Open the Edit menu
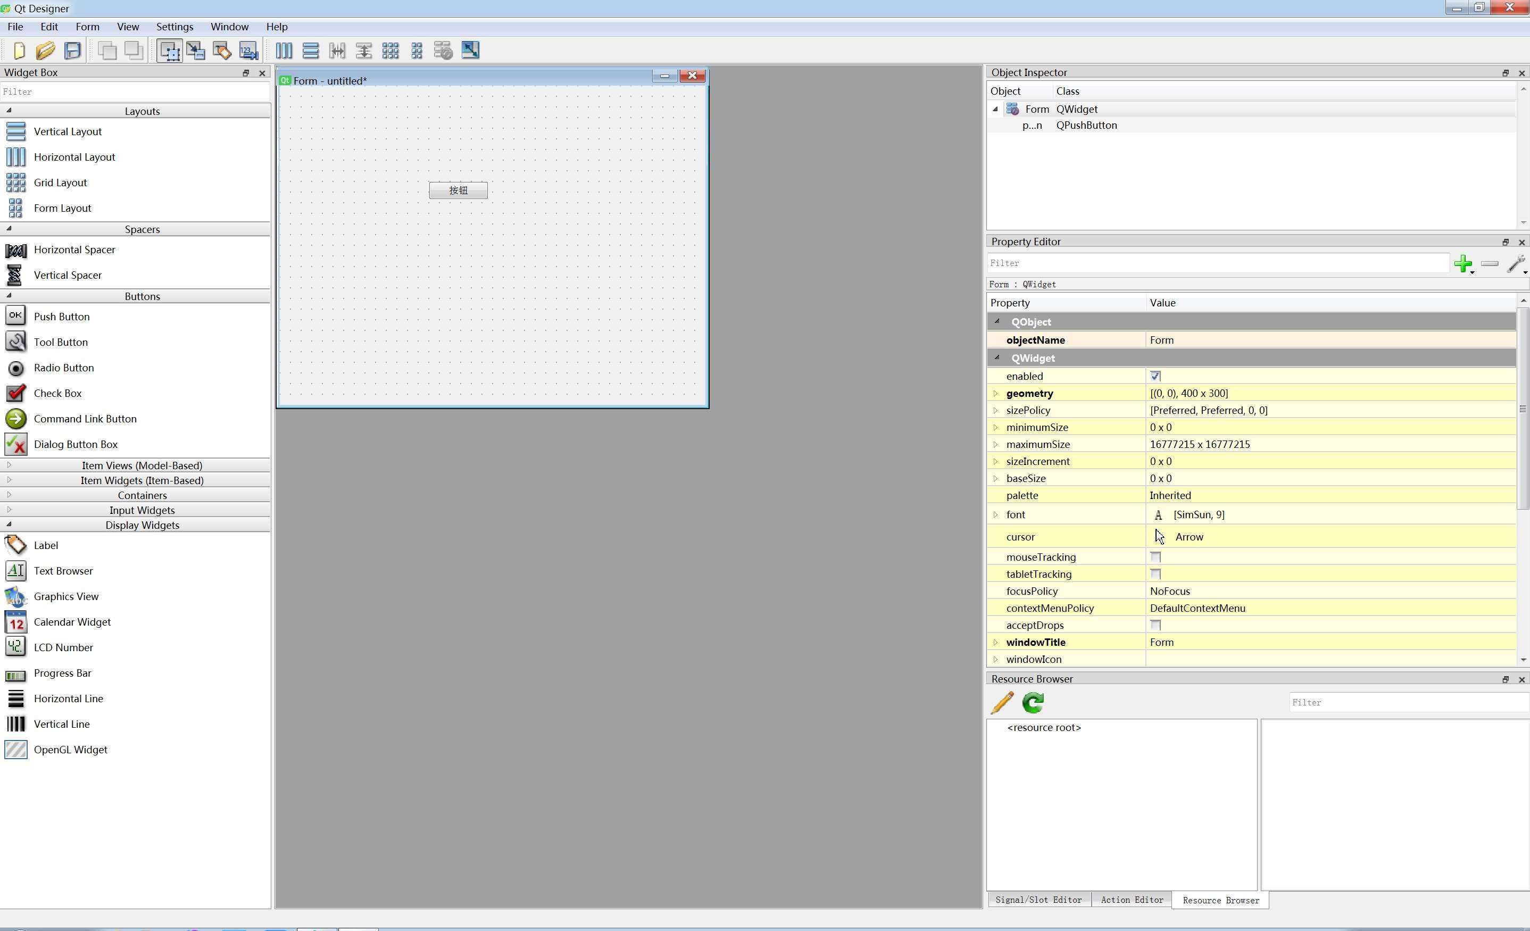 coord(50,26)
